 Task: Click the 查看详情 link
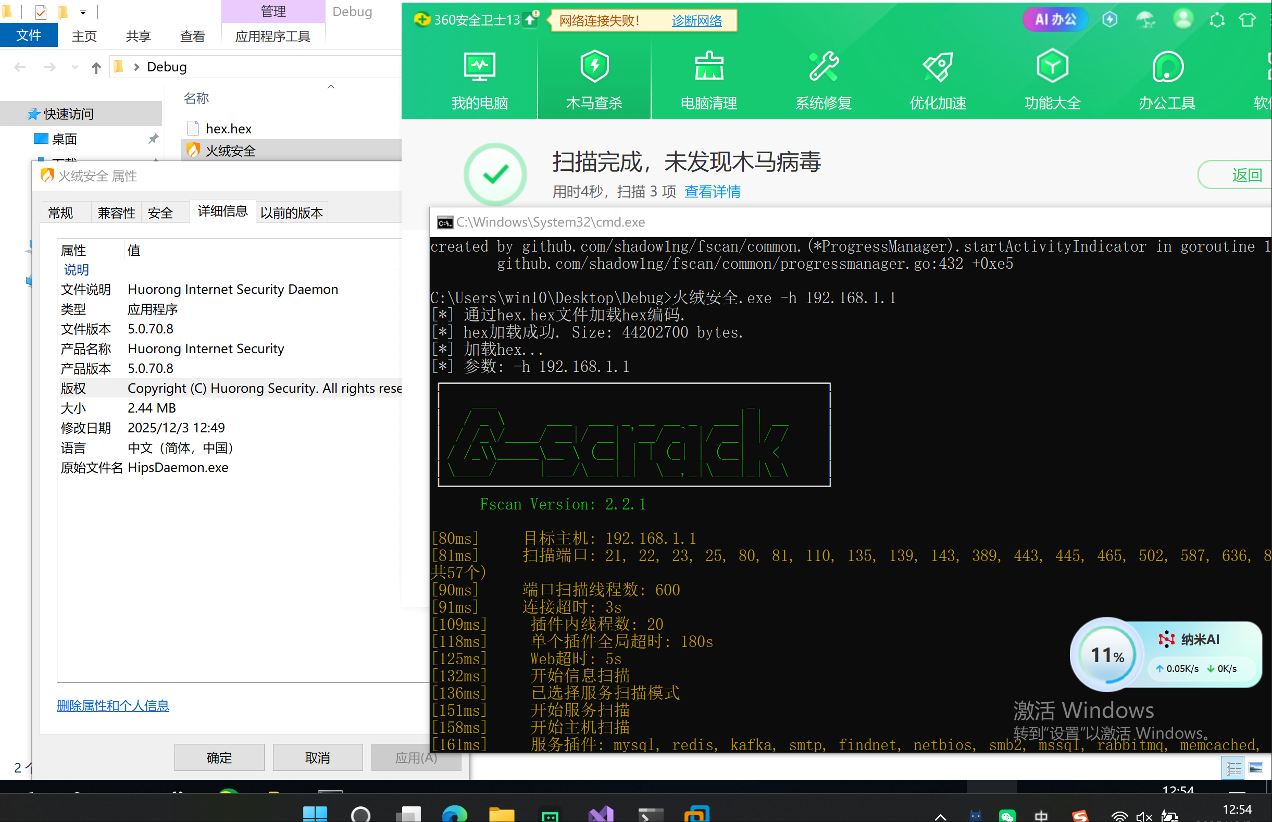(x=712, y=192)
